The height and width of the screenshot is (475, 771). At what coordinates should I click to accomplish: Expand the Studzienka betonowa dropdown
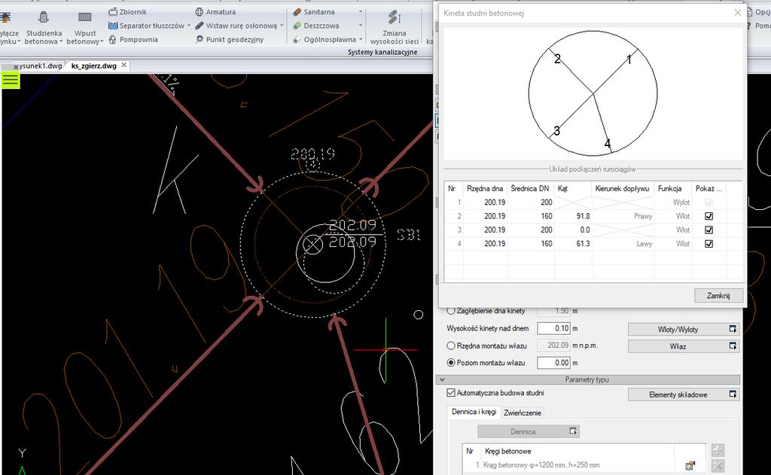pos(61,42)
